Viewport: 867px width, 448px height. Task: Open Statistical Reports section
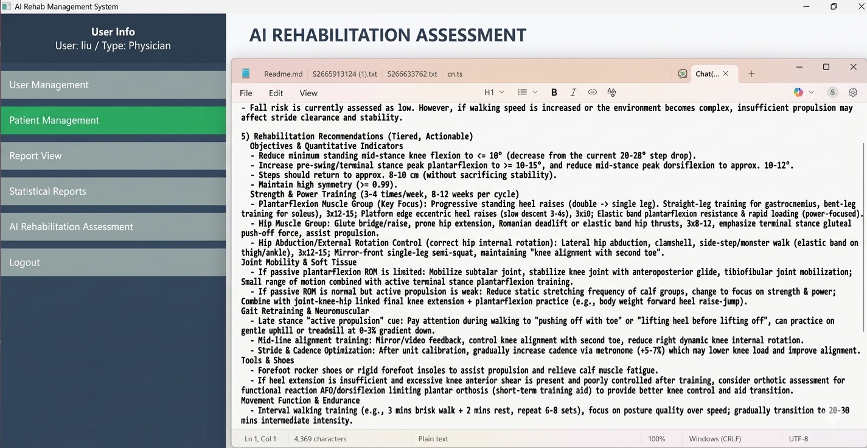pyautogui.click(x=113, y=191)
